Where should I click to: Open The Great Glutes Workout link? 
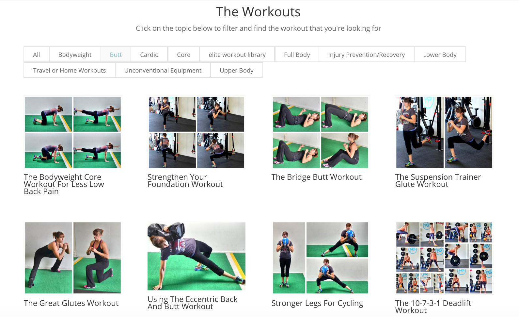click(x=71, y=303)
